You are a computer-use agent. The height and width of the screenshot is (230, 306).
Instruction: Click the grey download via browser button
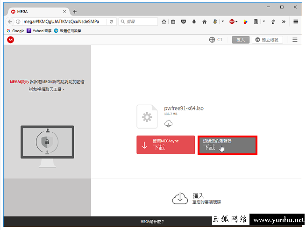(x=228, y=145)
